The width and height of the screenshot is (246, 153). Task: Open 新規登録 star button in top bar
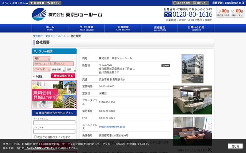tap(37, 3)
